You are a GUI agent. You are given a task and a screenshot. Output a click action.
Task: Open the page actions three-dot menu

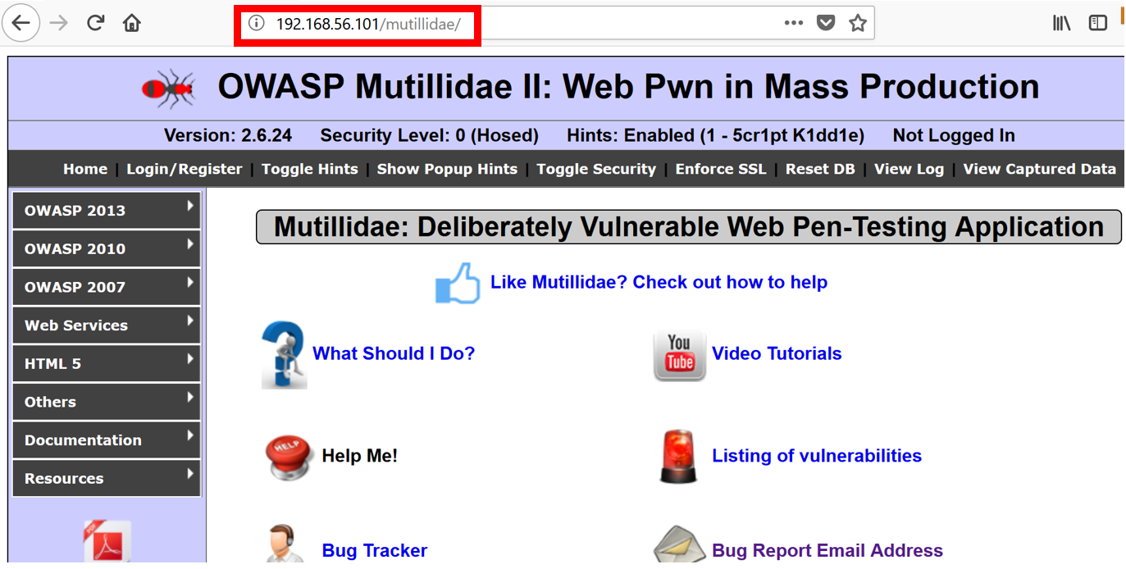click(x=793, y=23)
